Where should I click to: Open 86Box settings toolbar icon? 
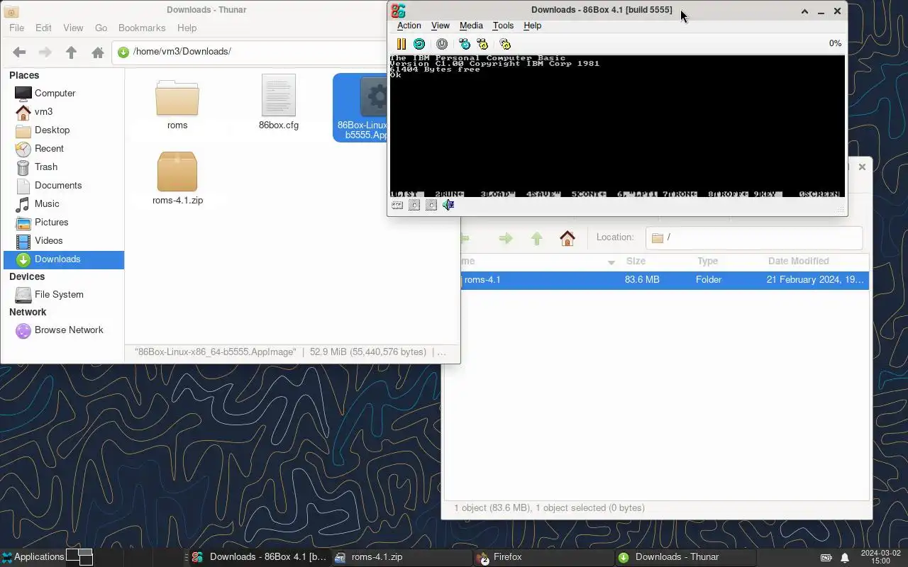[x=505, y=44]
